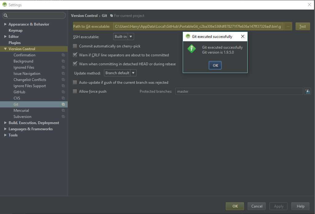315x214 pixels.
Task: Click the Cancel button in Settings
Action: click(x=257, y=206)
